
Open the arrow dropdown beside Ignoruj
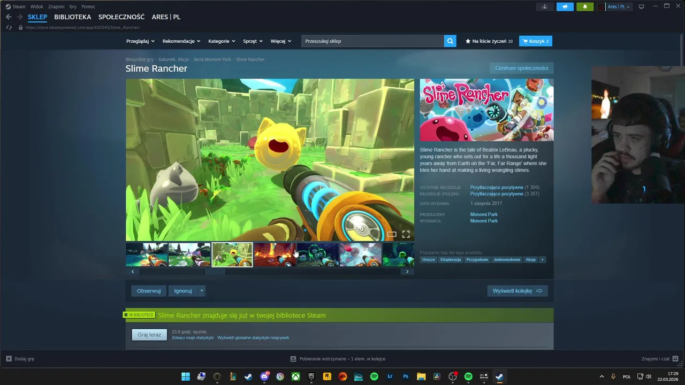202,291
